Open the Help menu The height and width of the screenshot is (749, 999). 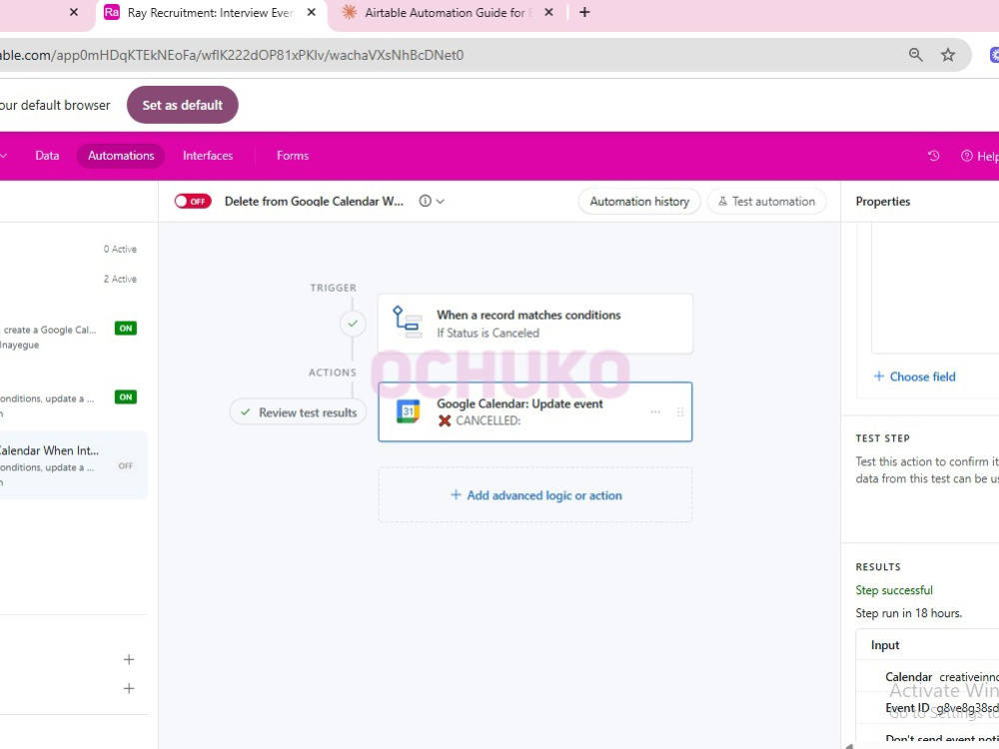(980, 156)
